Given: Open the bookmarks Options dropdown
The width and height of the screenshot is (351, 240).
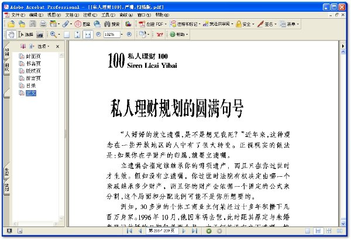Looking at the screenshot, I should [43, 46].
